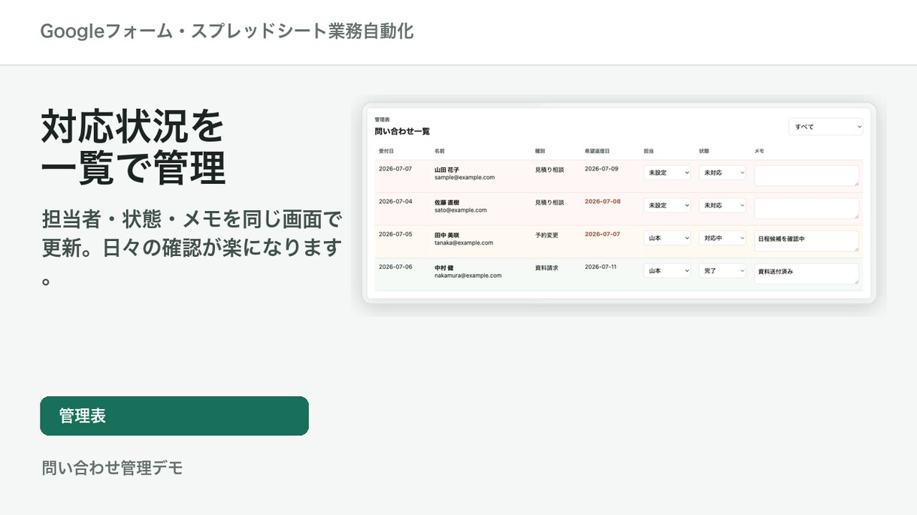Screen dimensions: 917x515
Task: Click received date 2026-07-04
Action: point(395,201)
